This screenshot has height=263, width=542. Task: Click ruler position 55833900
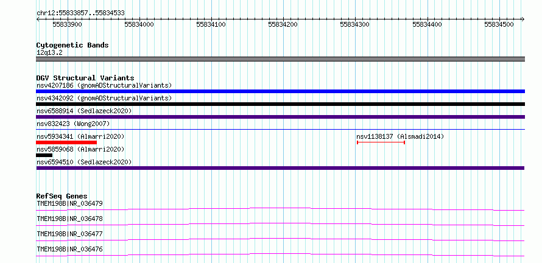(67, 24)
